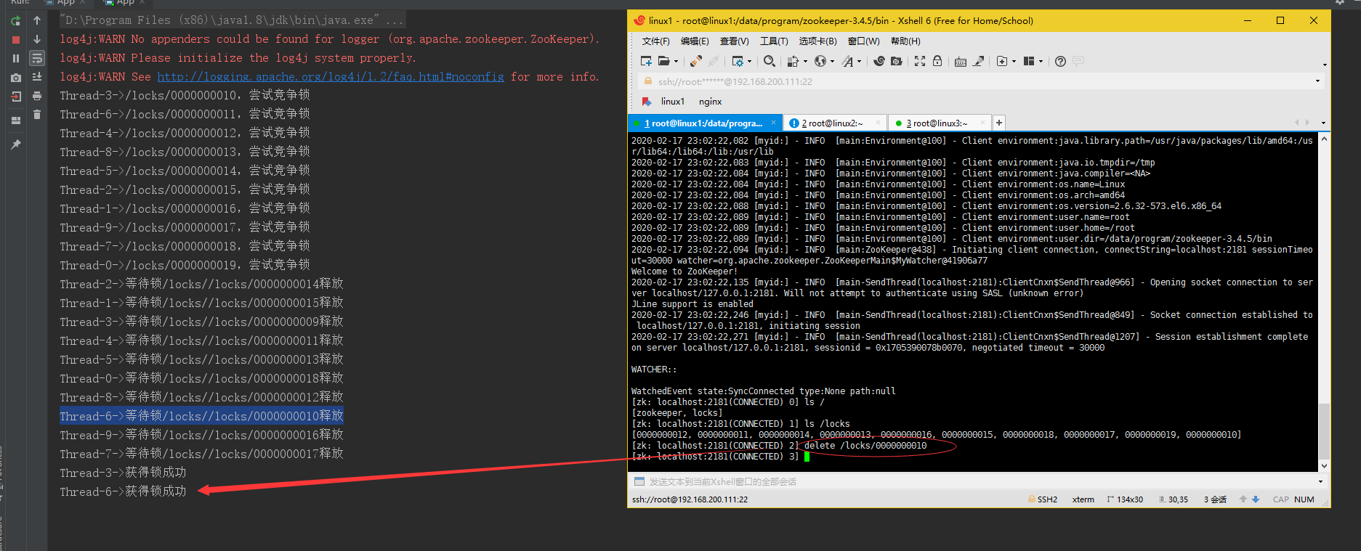Click the new tab group plus icon
Viewport: 1361px width, 551px height.
(x=1002, y=61)
